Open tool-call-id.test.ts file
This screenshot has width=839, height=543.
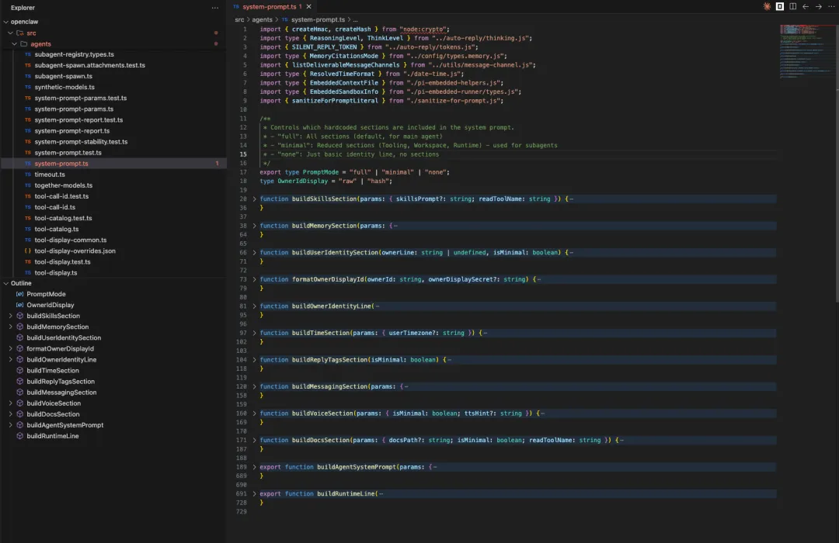tap(61, 196)
